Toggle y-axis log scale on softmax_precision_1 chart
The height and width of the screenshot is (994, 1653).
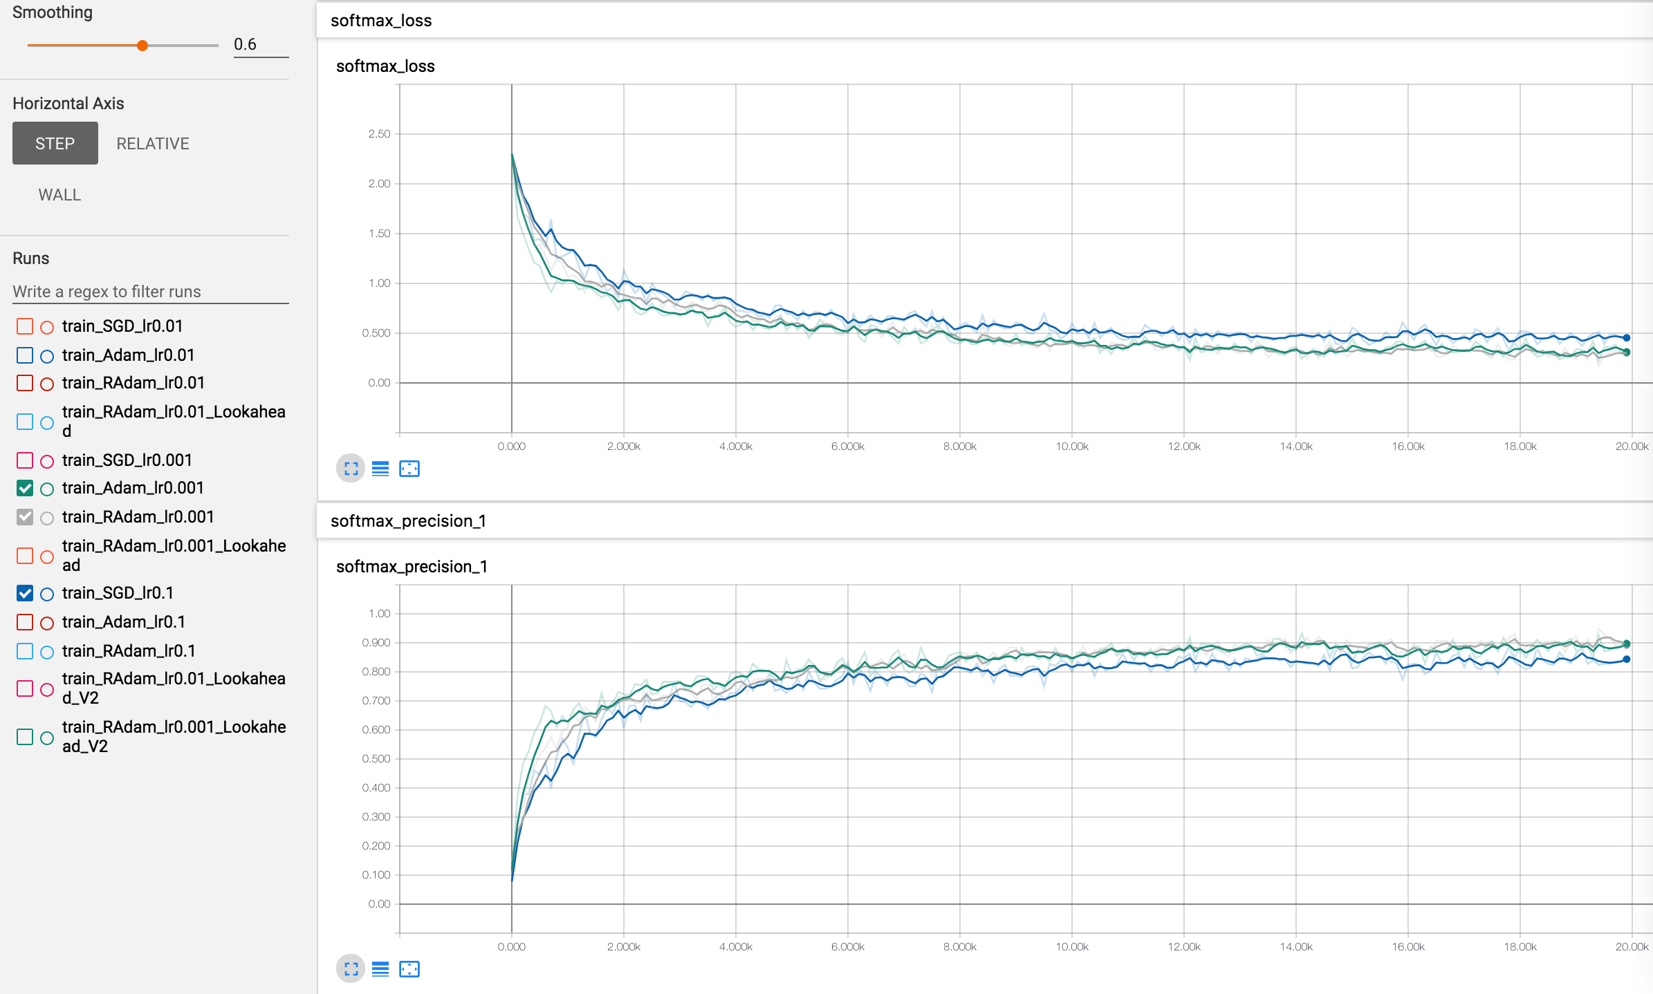tap(380, 969)
